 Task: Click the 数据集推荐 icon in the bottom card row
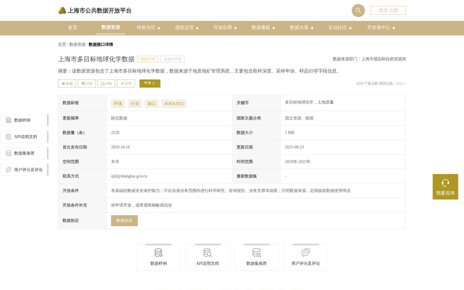pyautogui.click(x=257, y=253)
